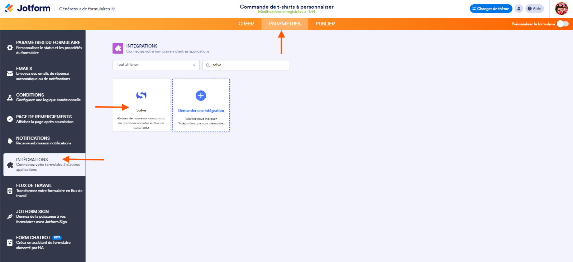Screen dimensions: 573x262
Task: Click the Aide help button
Action: click(534, 9)
